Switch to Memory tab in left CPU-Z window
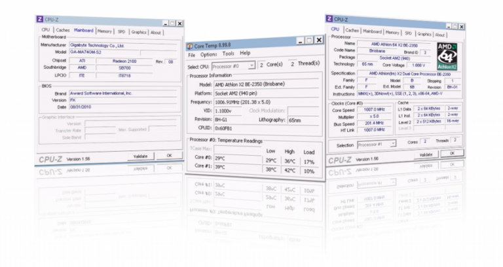This screenshot has width=503, height=267. coord(105,31)
